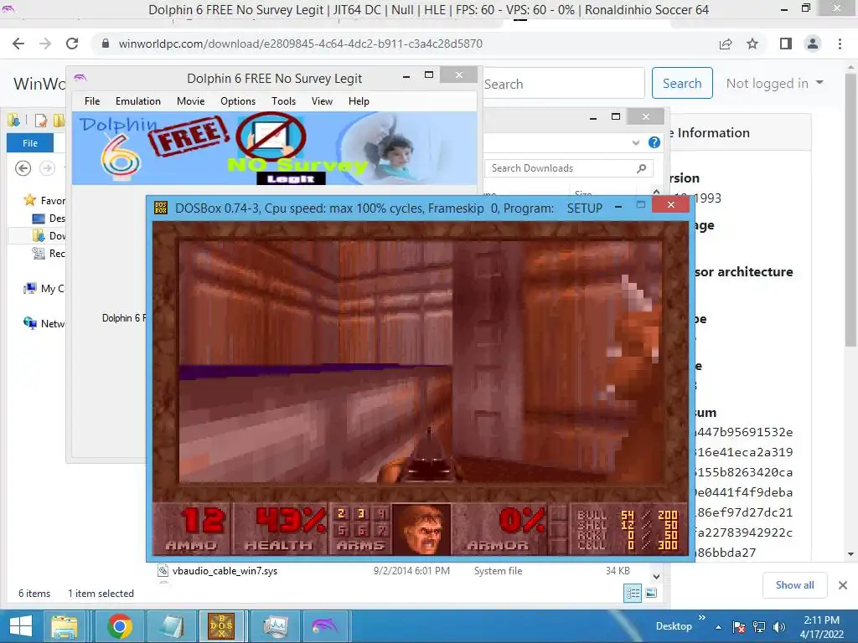Click the WinWorld site Search field

point(562,84)
